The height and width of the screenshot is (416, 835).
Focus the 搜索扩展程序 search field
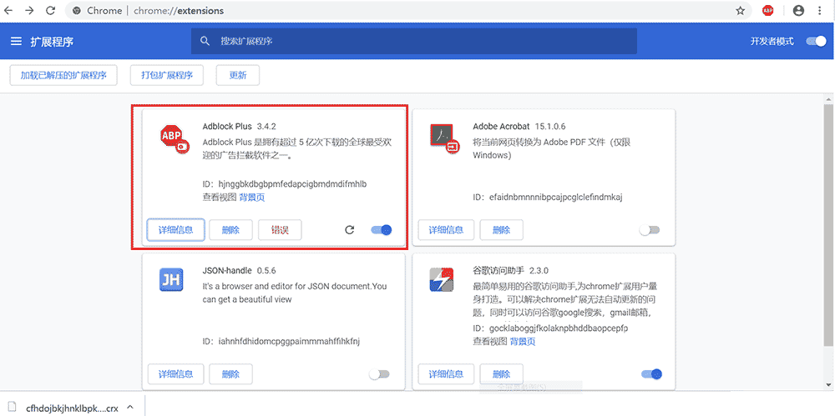(x=414, y=41)
